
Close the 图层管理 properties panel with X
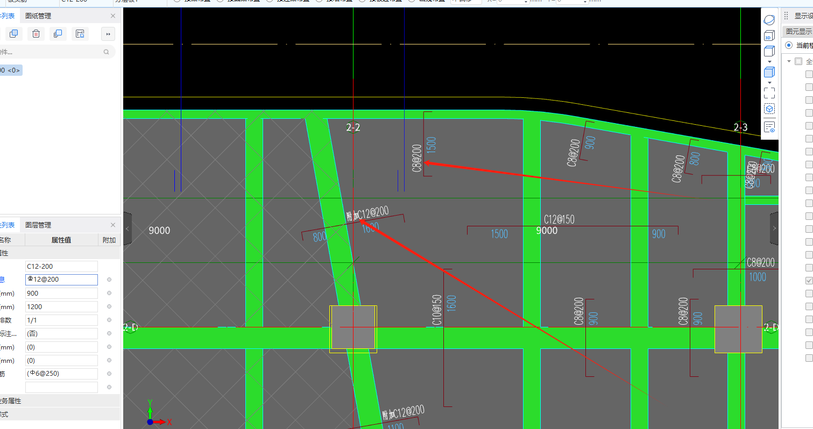(x=113, y=225)
